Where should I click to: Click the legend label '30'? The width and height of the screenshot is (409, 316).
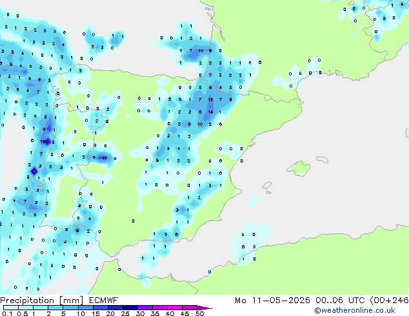point(140,313)
